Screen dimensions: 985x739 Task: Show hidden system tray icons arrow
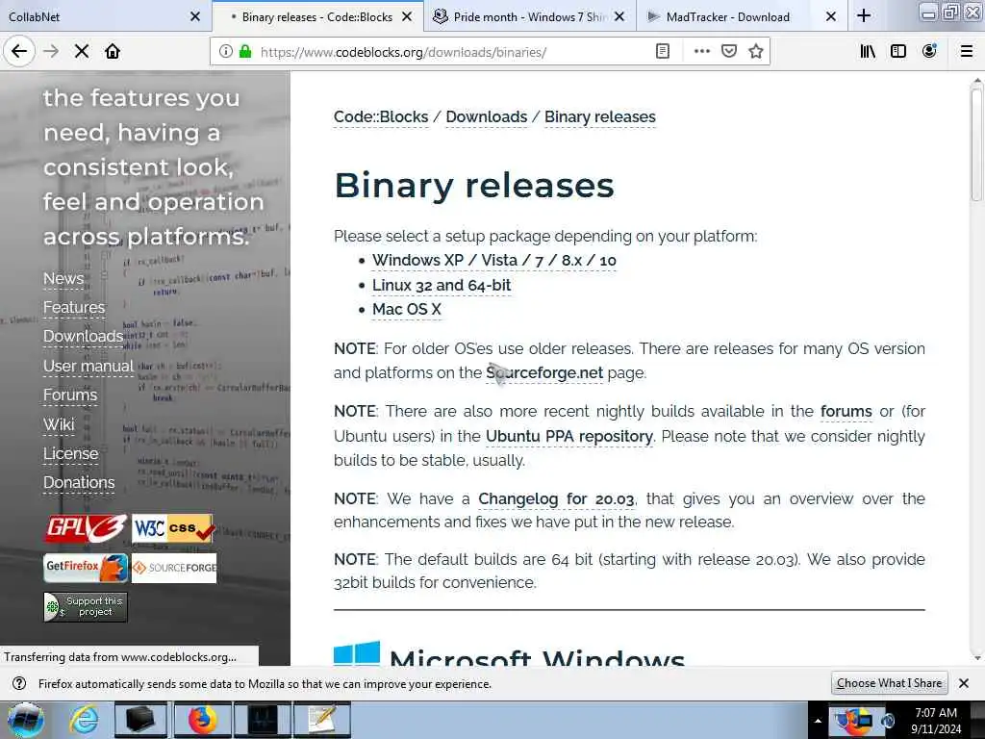[x=818, y=721]
